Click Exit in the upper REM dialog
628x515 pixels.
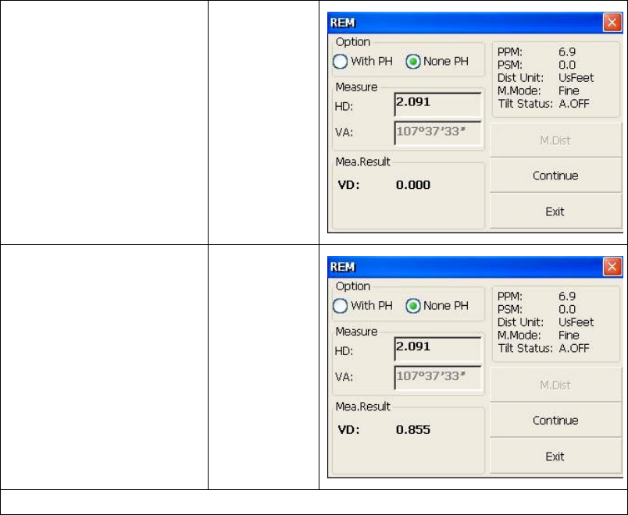[x=555, y=211]
